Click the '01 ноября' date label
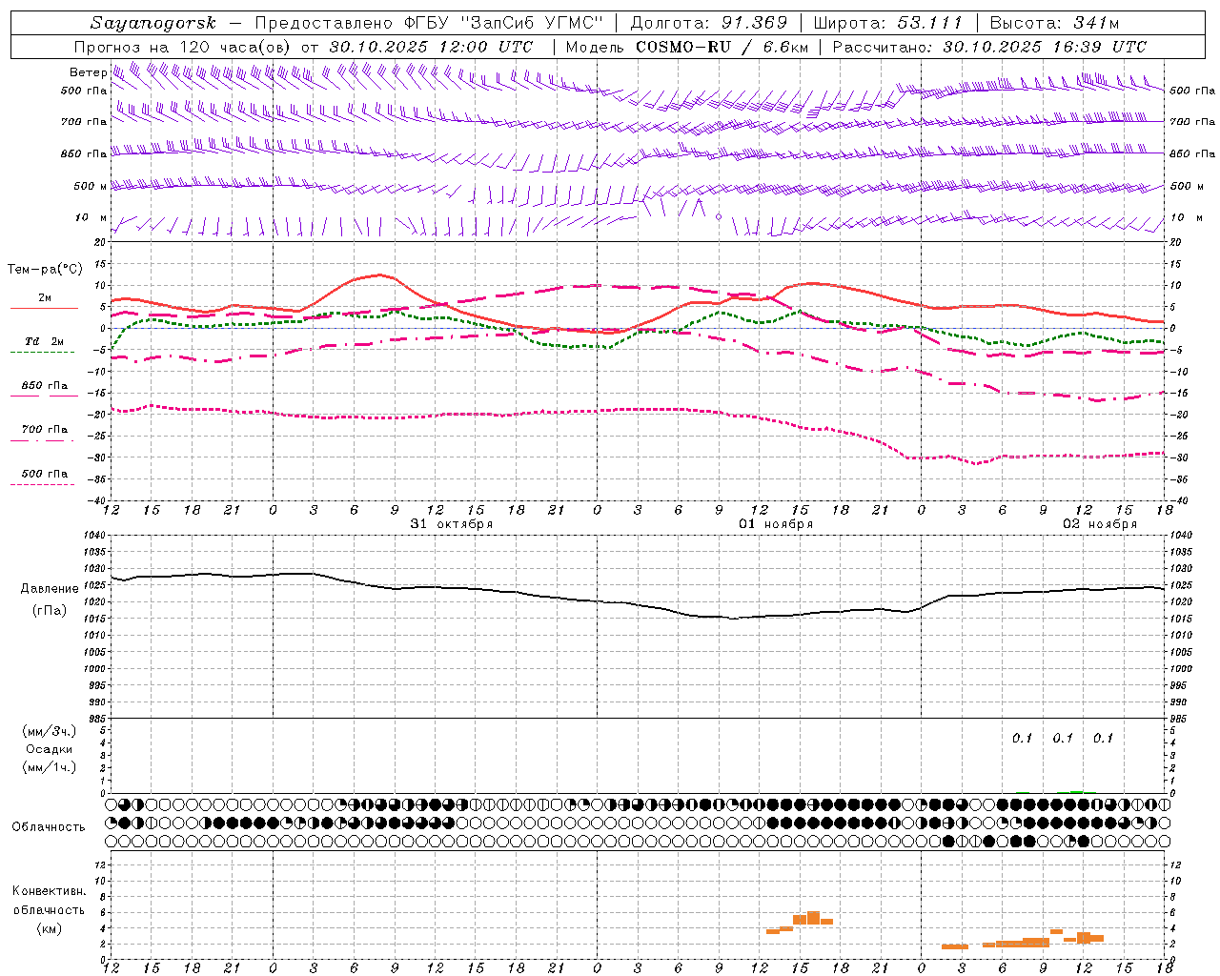 776,524
